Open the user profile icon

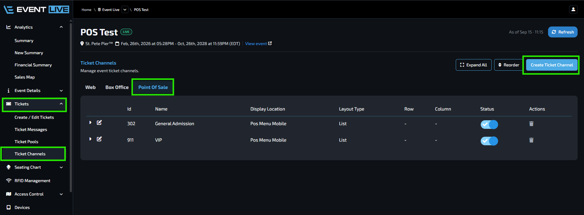pos(573,9)
